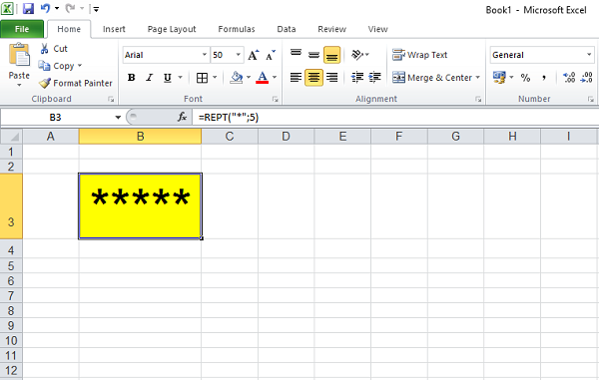Viewport: 599px width, 380px height.
Task: Open Font group dialog launcher
Action: pos(276,99)
